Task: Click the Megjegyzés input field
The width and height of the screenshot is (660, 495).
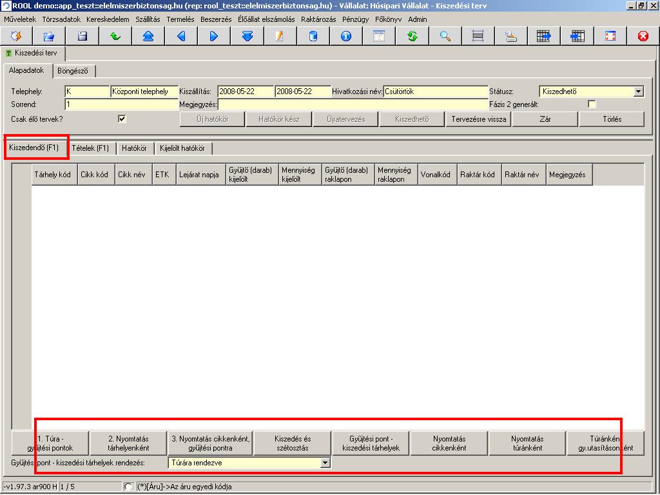Action: (353, 104)
